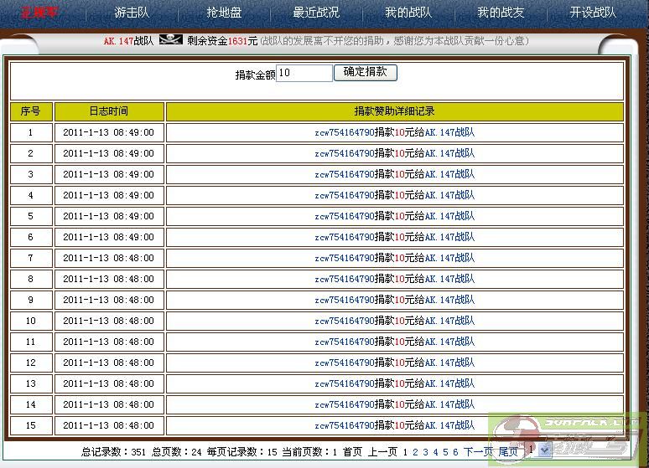
Task: Click the donor username in row 1
Action: click(344, 132)
